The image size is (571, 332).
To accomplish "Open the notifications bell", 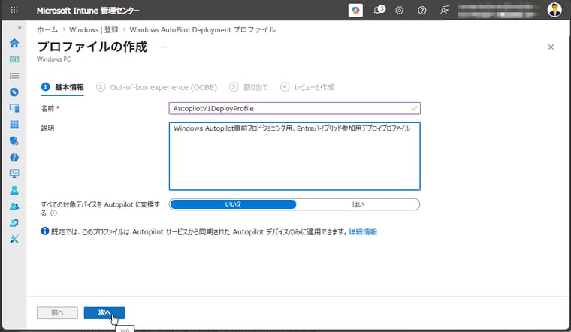I will (379, 11).
